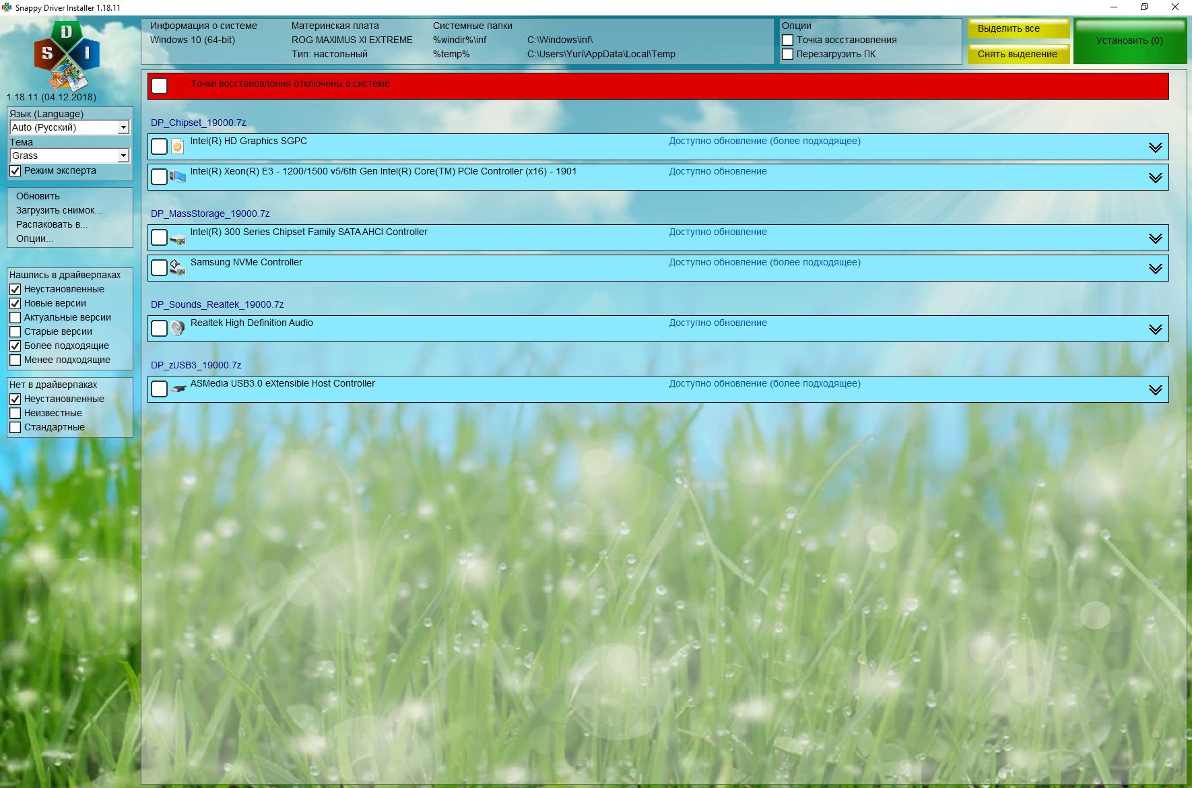This screenshot has height=788, width=1192.
Task: Click the red restore points warning bar
Action: [x=657, y=86]
